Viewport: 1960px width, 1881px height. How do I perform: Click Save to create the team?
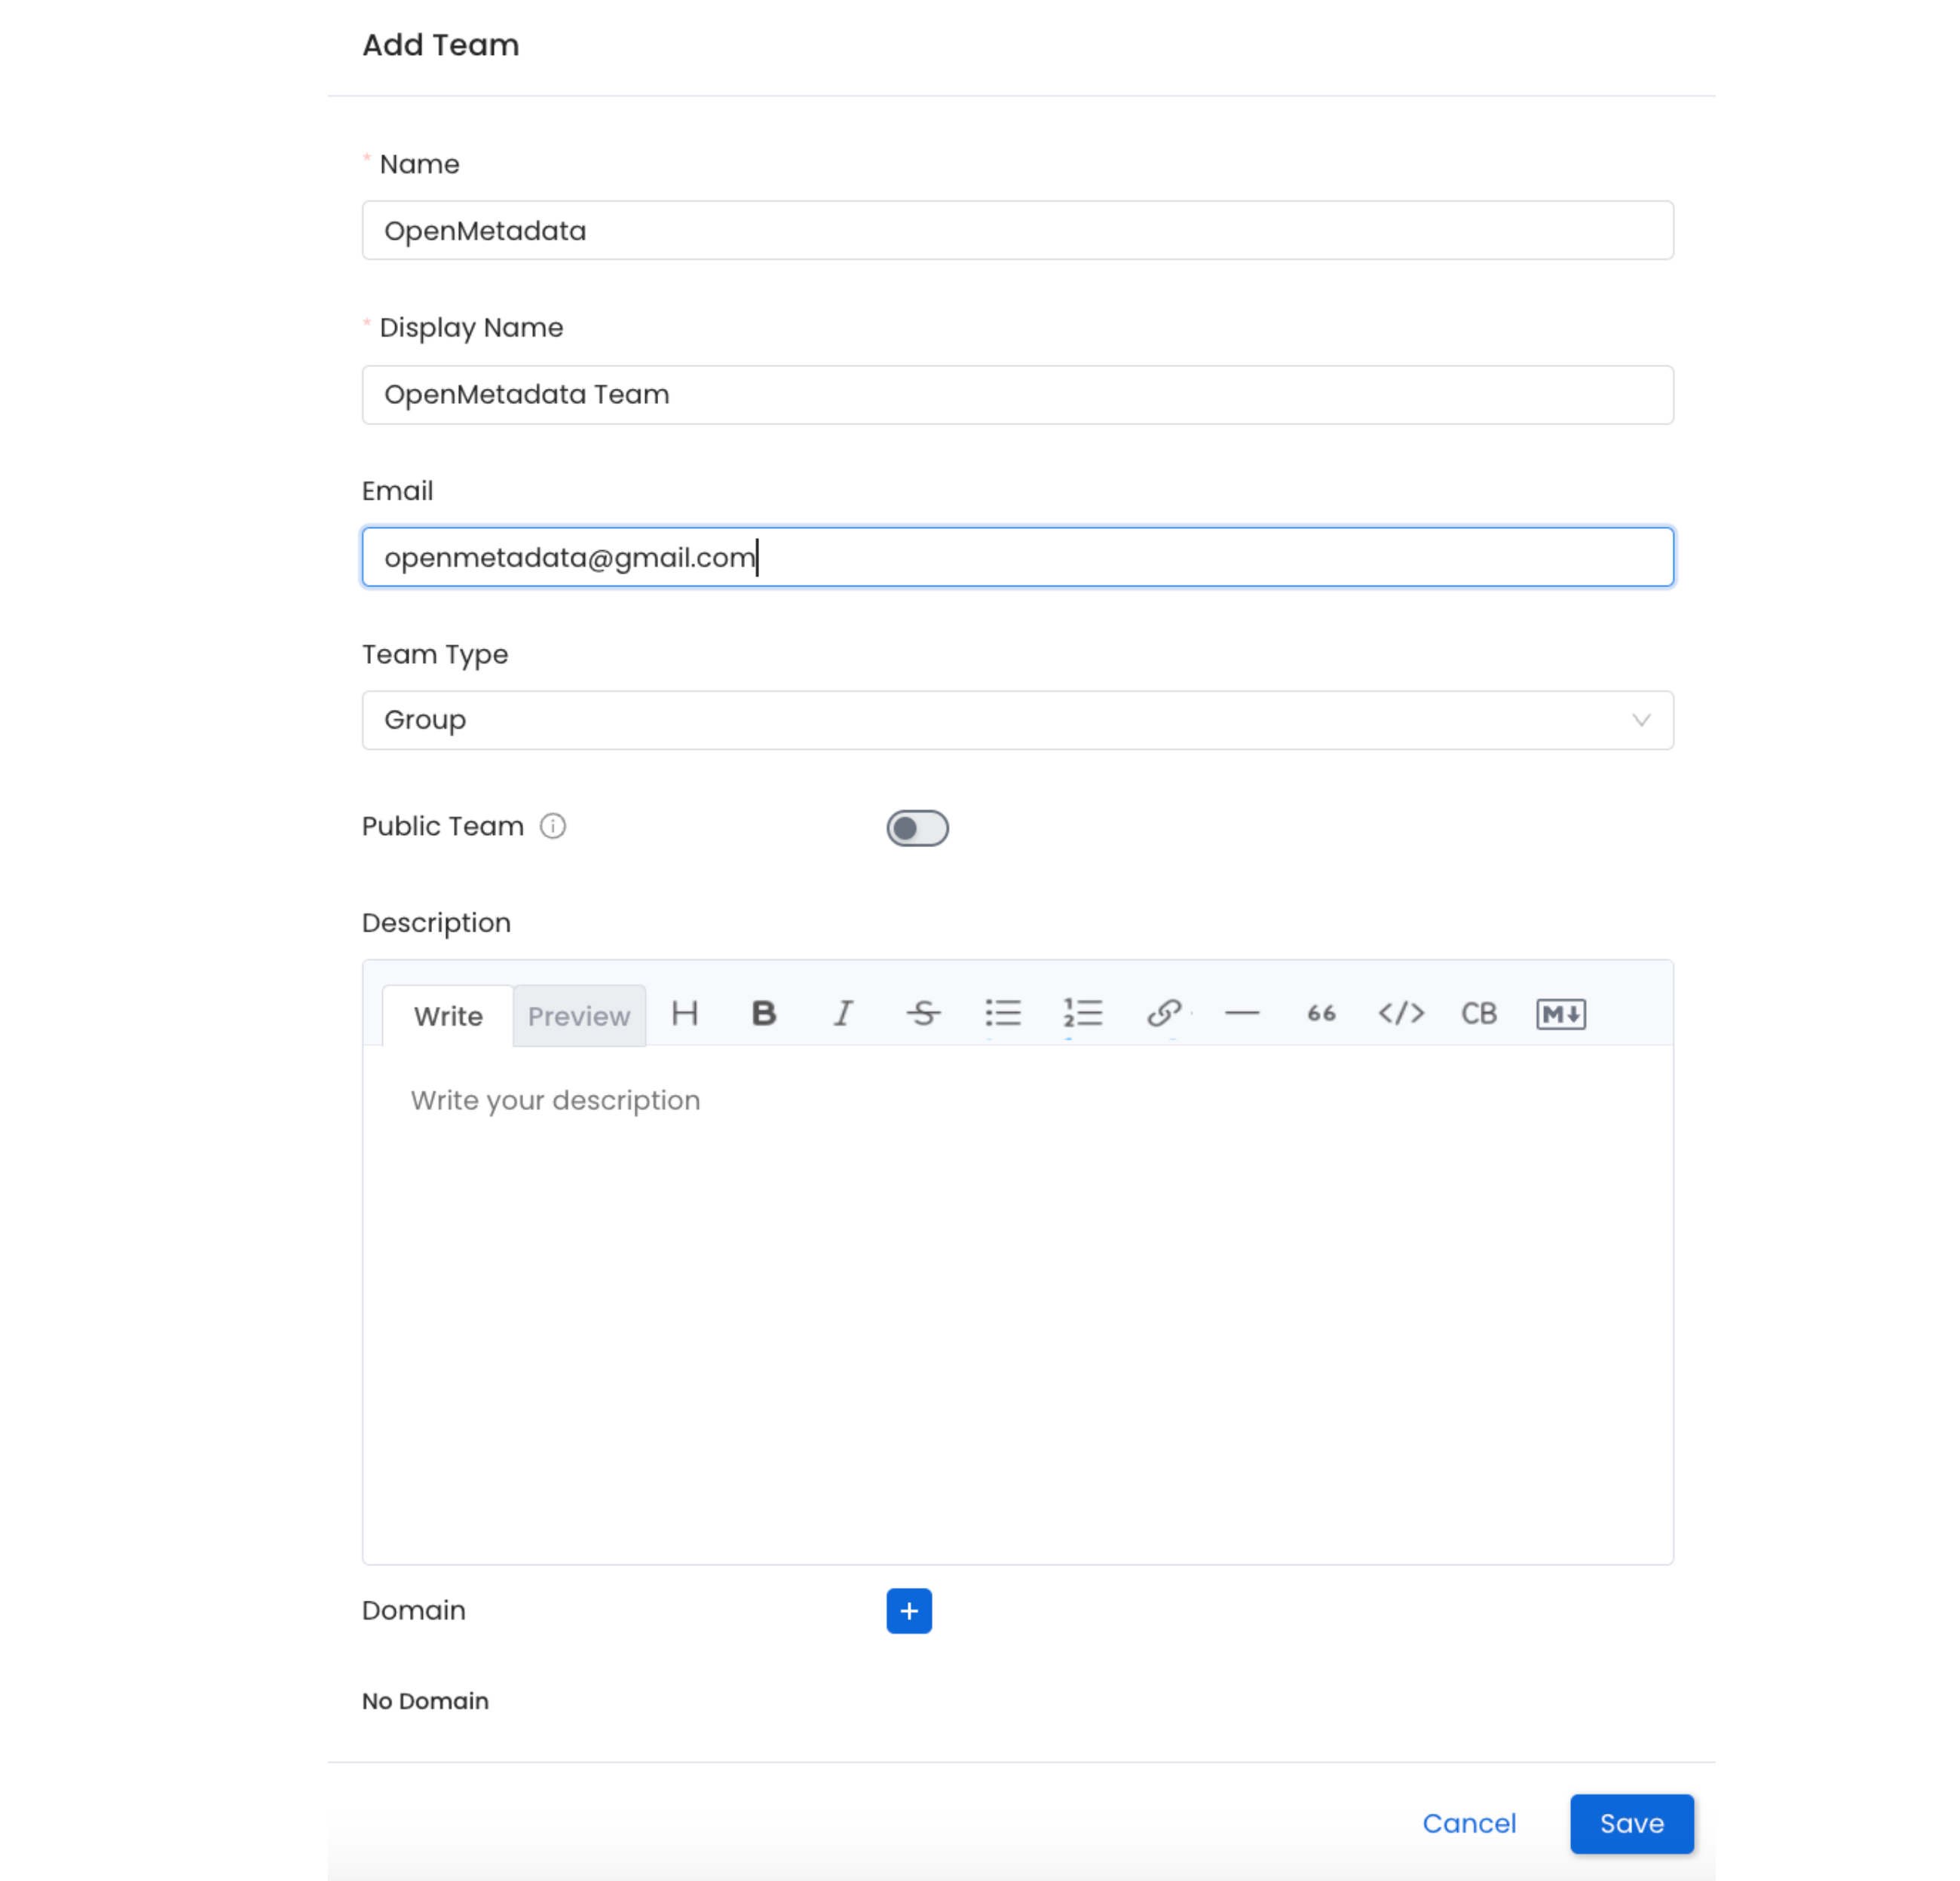click(x=1631, y=1823)
